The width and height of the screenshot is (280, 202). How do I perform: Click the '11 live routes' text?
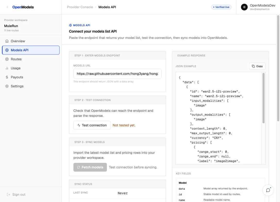pyautogui.click(x=11, y=31)
